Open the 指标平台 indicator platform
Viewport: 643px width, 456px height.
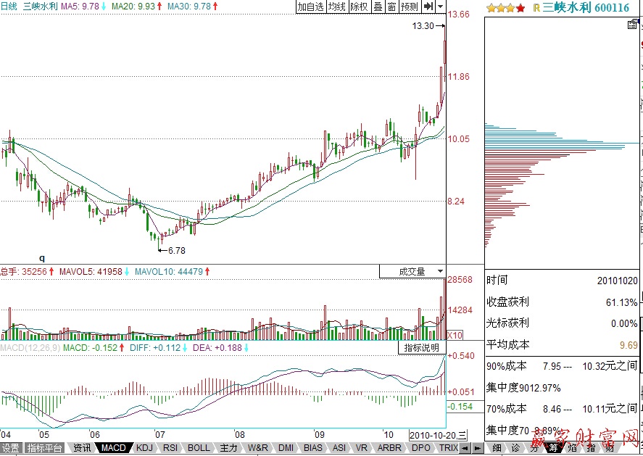(45, 448)
